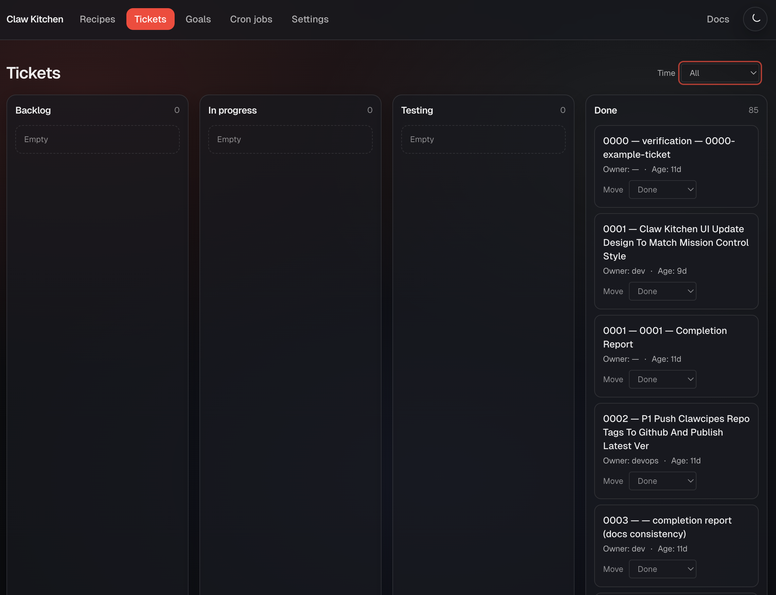The image size is (776, 595).
Task: Open the Time filter dropdown
Action: click(720, 73)
